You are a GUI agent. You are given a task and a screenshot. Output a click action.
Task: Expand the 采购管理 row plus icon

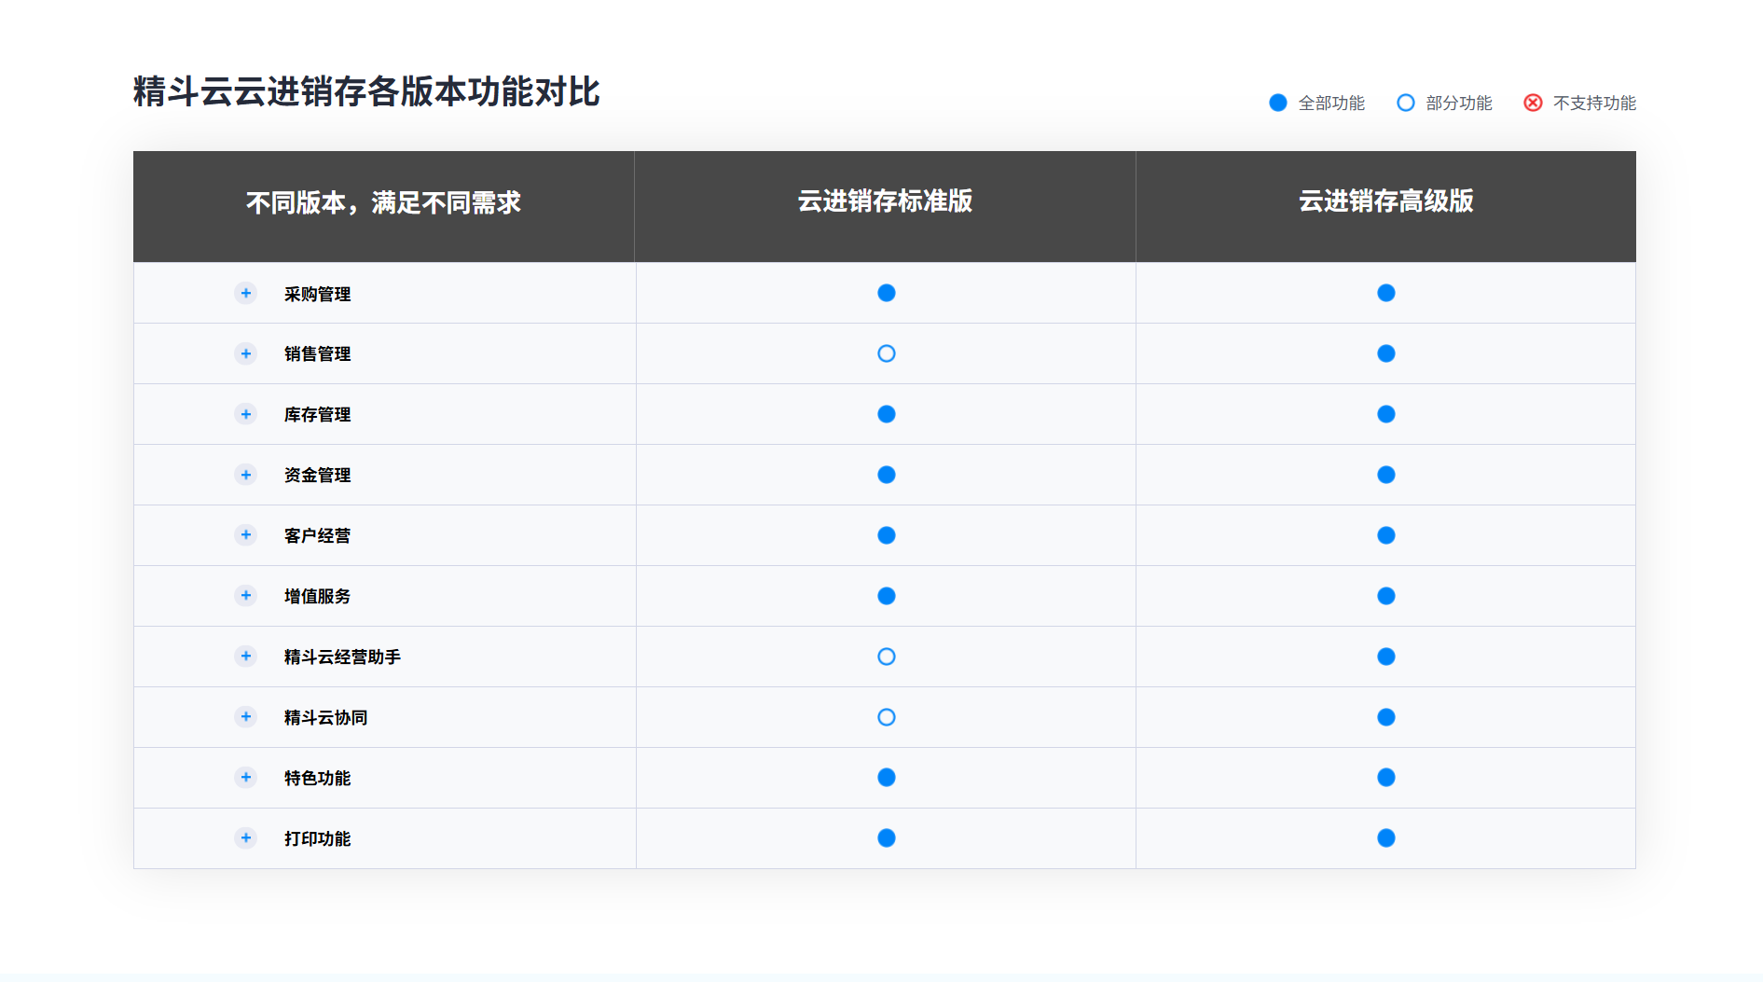245,293
